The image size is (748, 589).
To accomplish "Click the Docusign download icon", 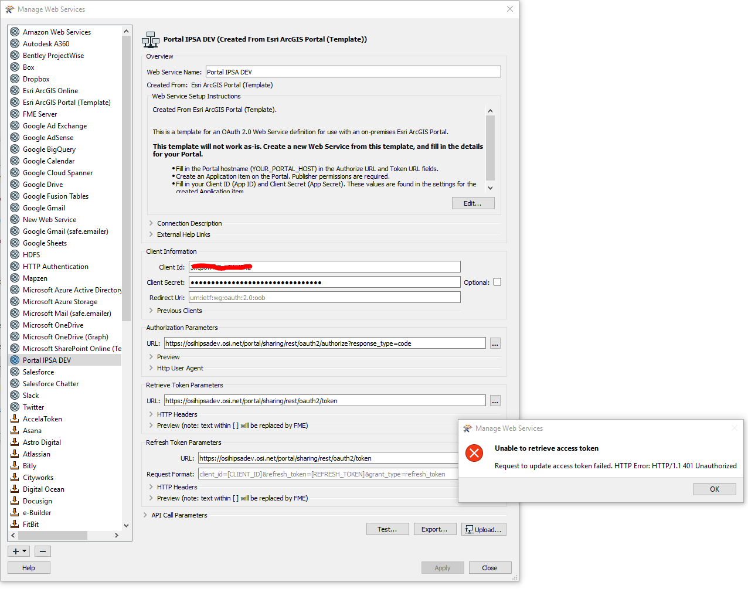I will pyautogui.click(x=15, y=501).
